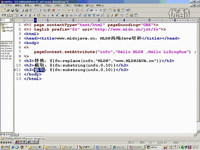The height and width of the screenshot is (150, 200).
Task: Click the system clock showing 15:15
Action: click(195, 147)
